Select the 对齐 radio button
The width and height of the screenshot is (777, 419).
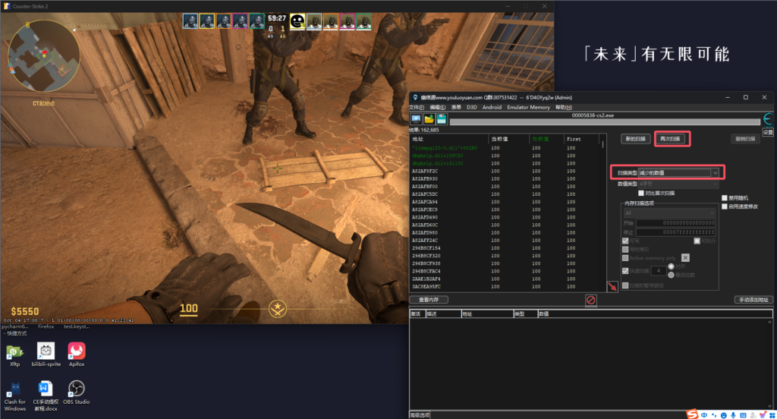click(671, 266)
